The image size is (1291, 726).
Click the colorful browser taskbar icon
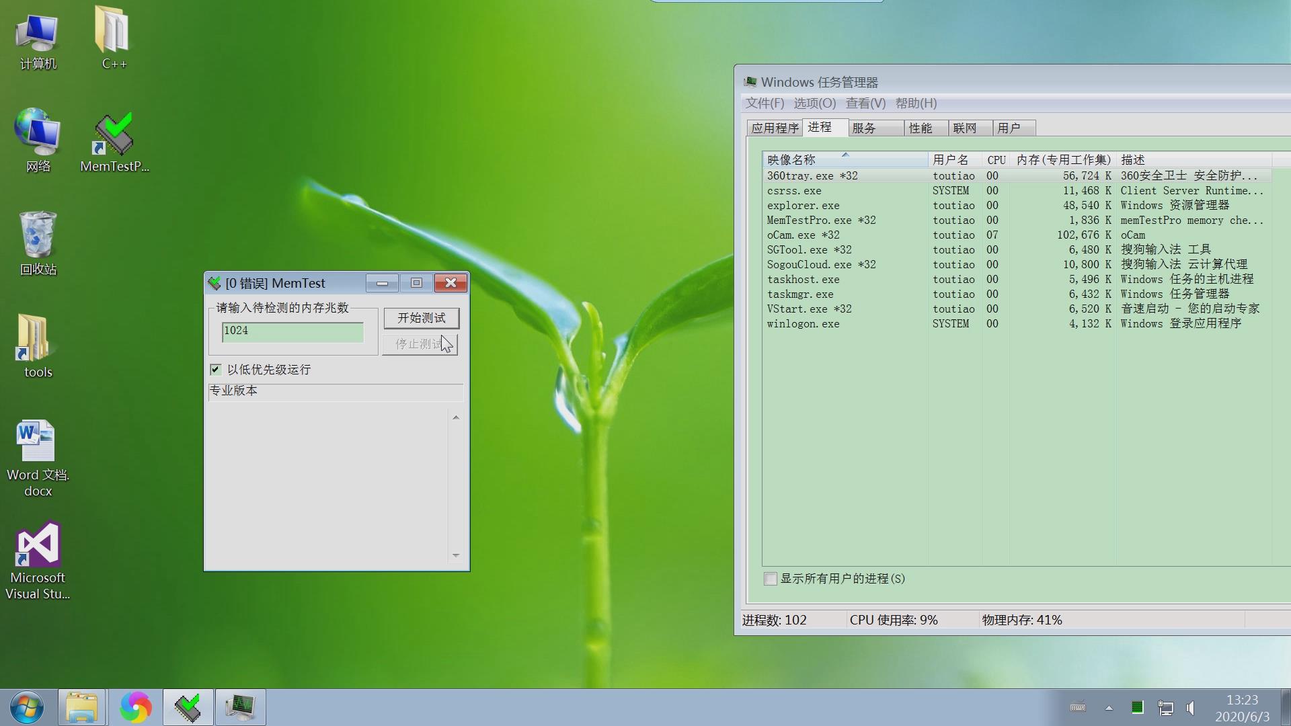(135, 707)
